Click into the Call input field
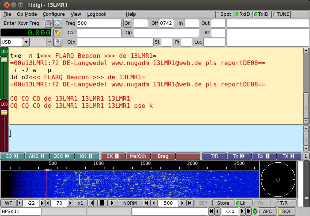 [x=99, y=33]
